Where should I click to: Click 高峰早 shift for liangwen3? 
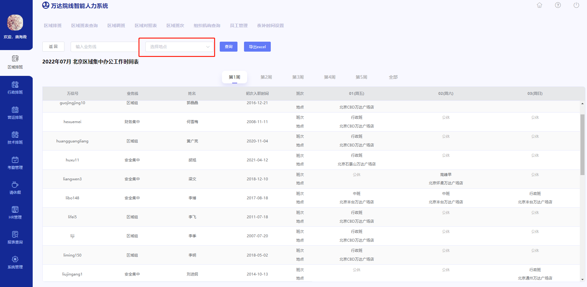click(446, 175)
